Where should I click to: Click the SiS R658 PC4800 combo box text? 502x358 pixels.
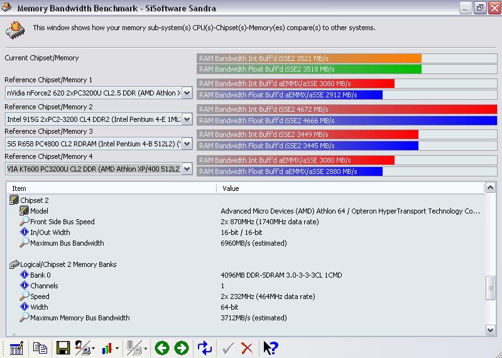[94, 144]
